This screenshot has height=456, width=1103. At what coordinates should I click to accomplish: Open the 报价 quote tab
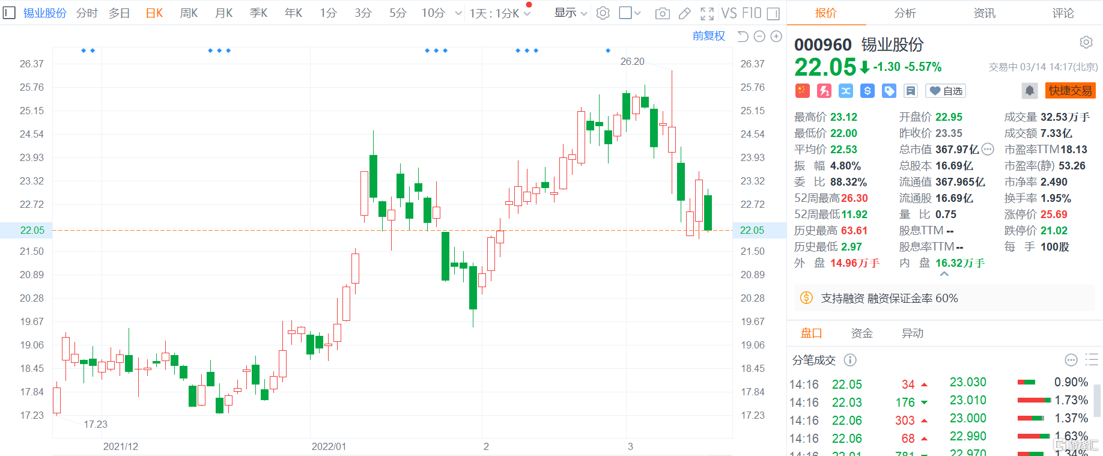[x=826, y=13]
